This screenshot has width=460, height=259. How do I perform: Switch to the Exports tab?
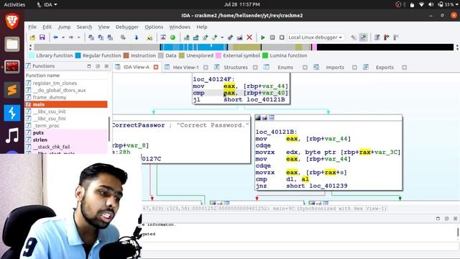(385, 67)
